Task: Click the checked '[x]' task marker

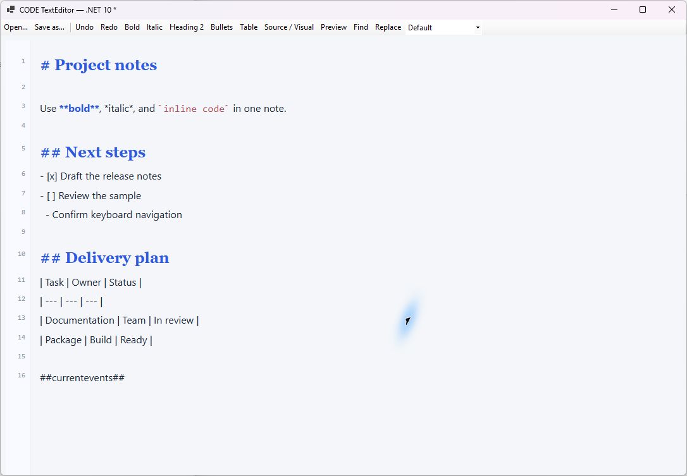Action: pos(52,176)
